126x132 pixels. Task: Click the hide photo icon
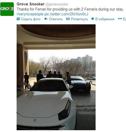coord(18,19)
